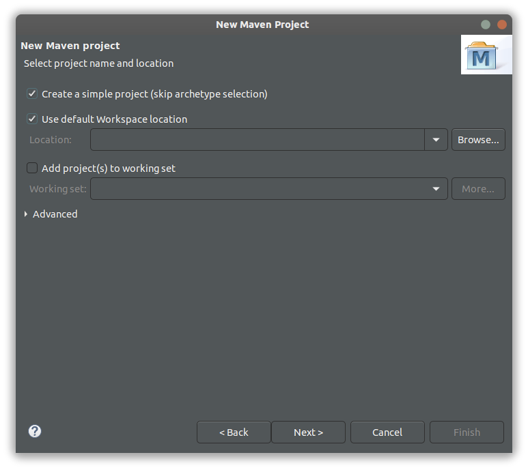Click the More... button

(x=478, y=188)
